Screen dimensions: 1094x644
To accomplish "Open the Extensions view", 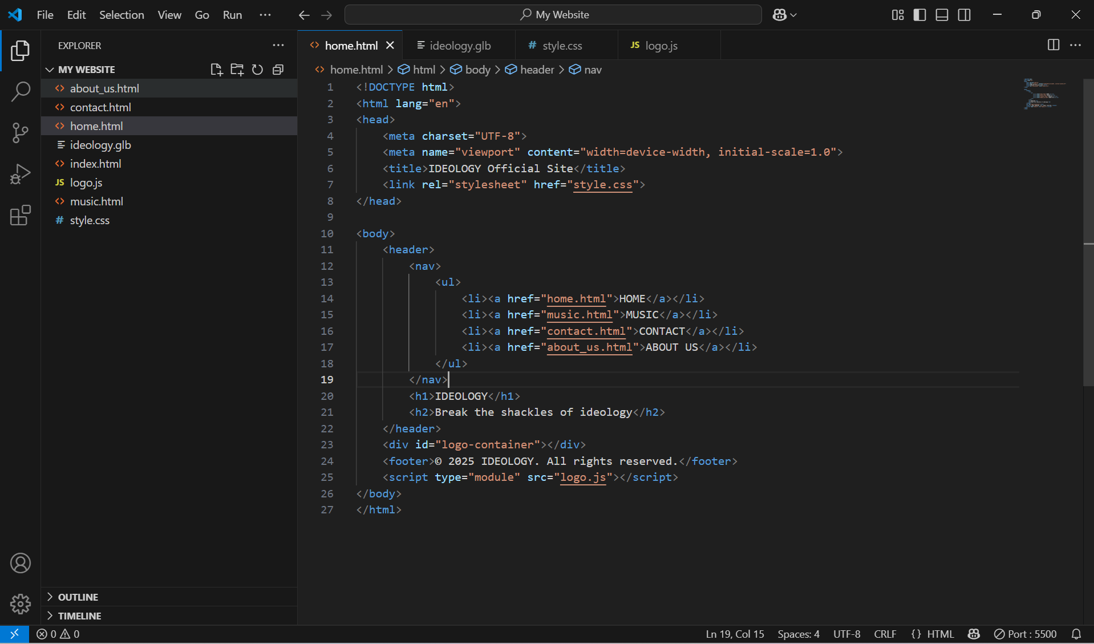I will pyautogui.click(x=20, y=215).
